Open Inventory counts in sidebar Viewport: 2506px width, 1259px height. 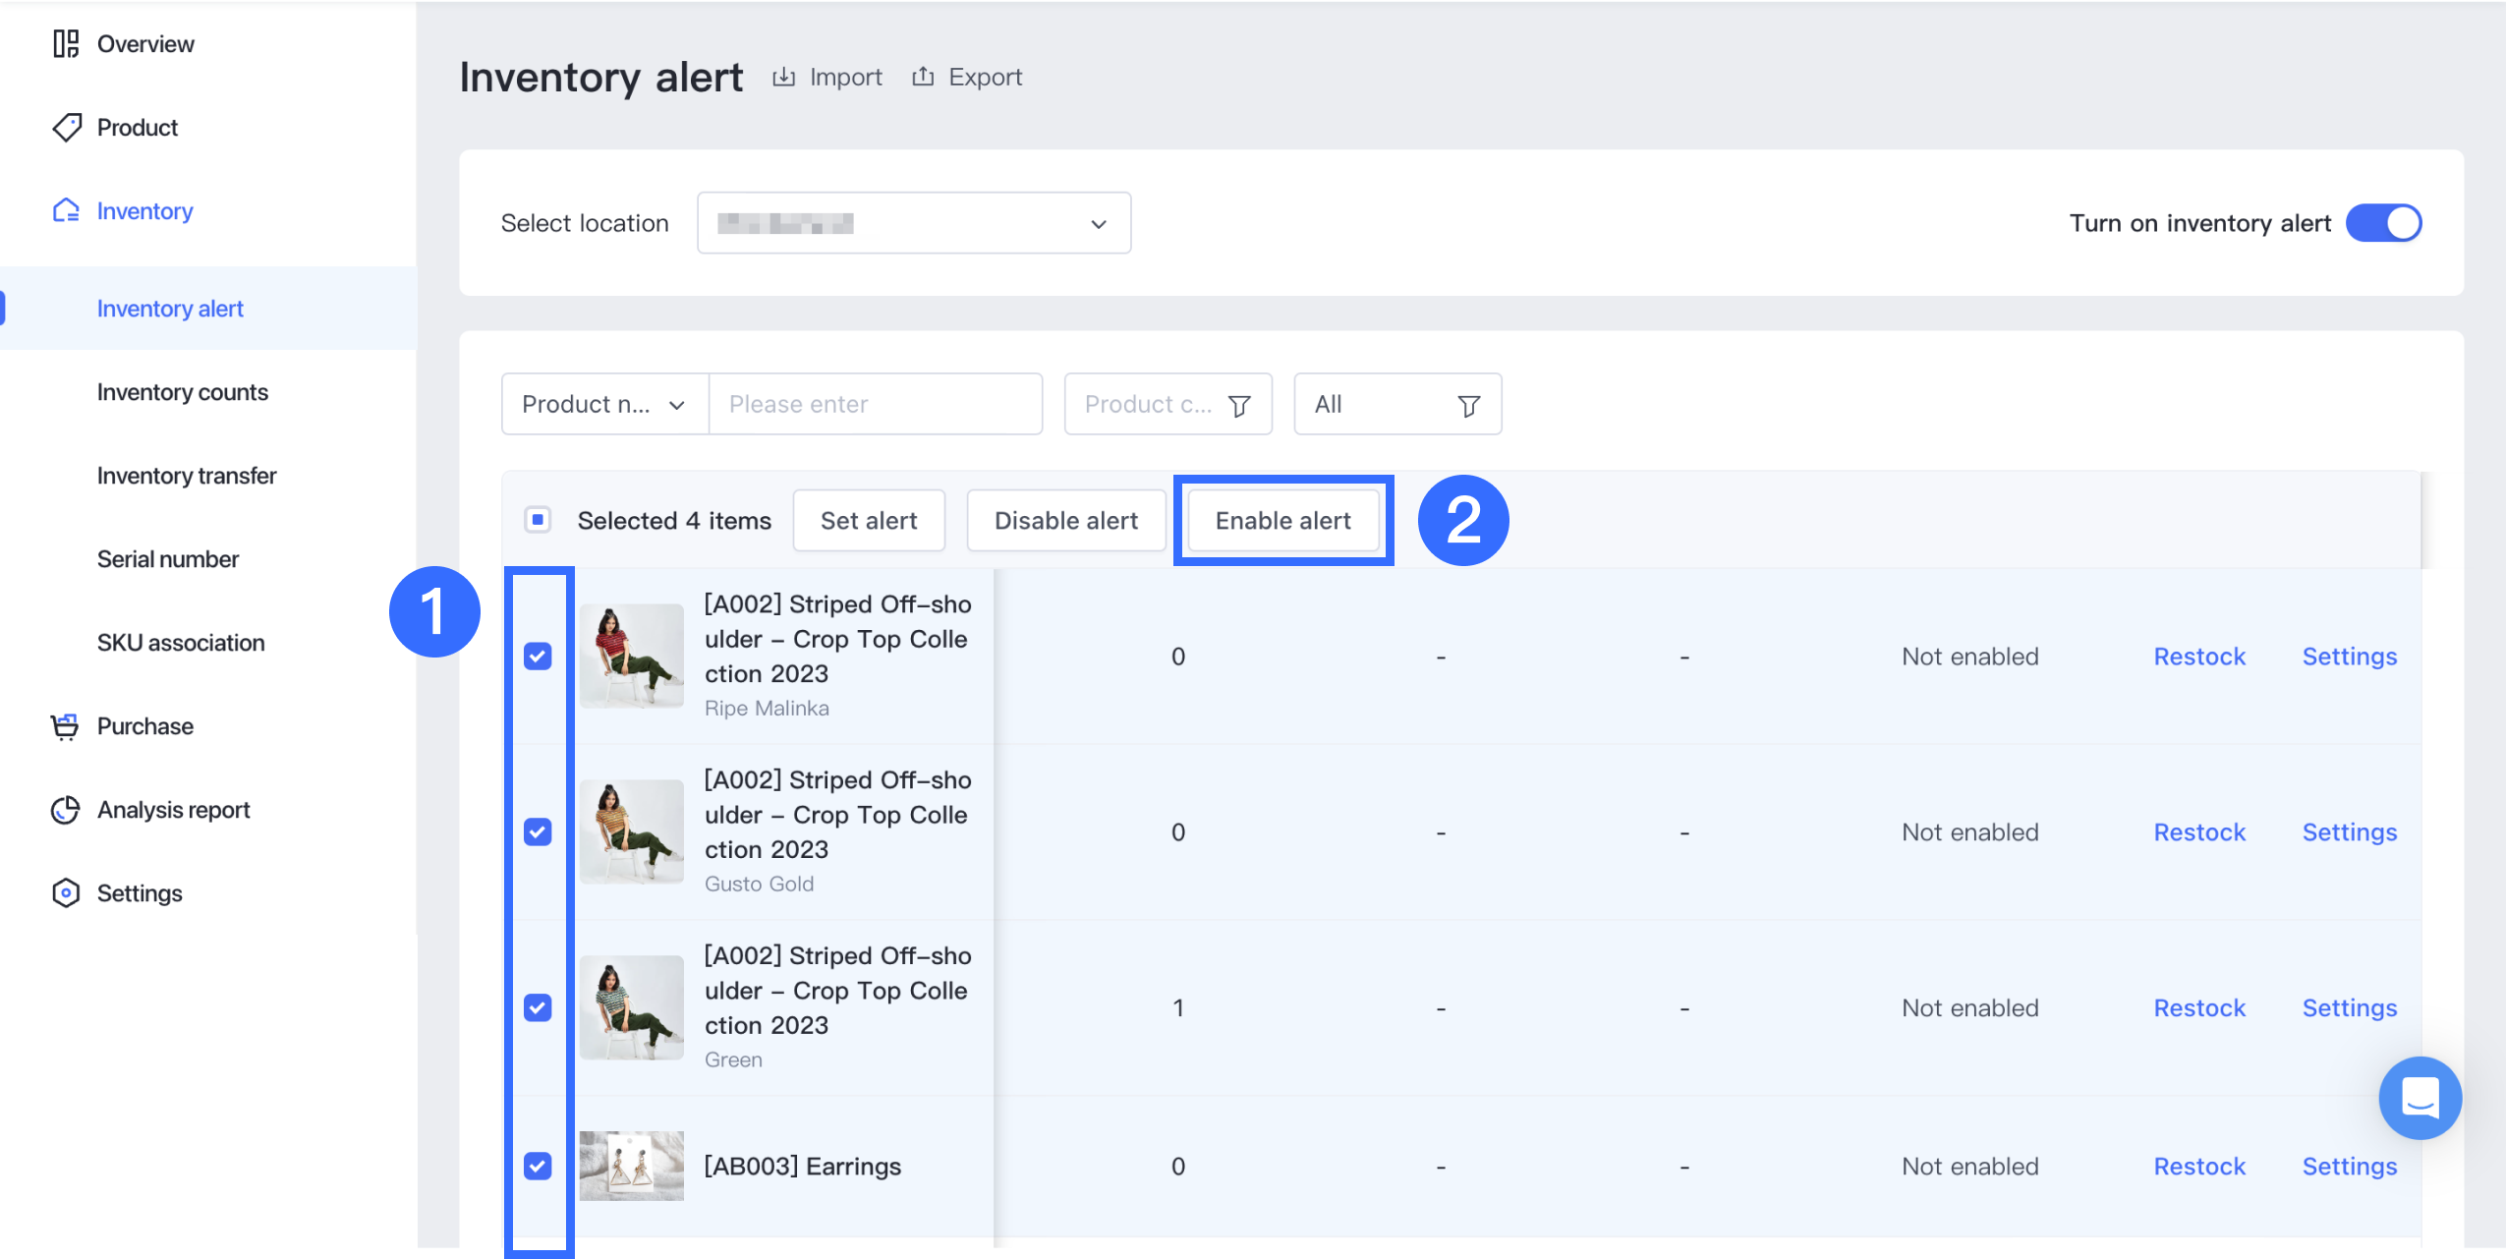click(x=182, y=392)
